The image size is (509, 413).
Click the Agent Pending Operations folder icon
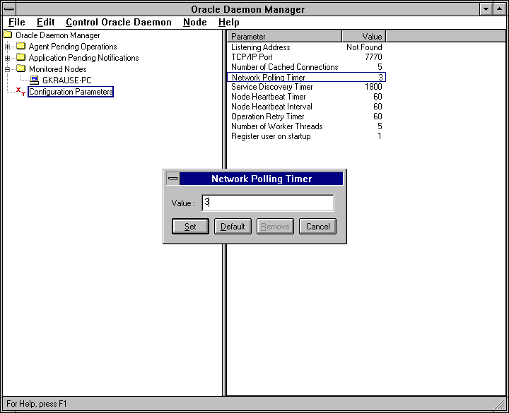point(21,47)
